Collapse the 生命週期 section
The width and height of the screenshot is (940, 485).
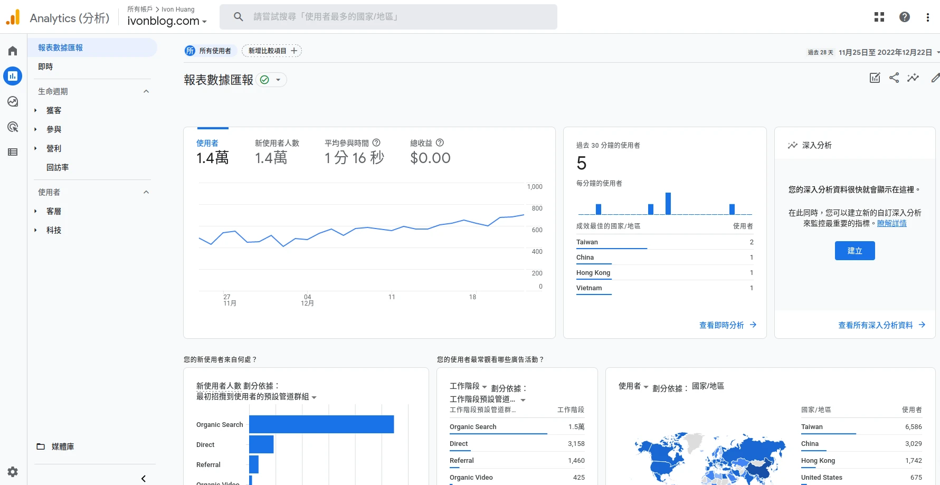[x=146, y=91]
